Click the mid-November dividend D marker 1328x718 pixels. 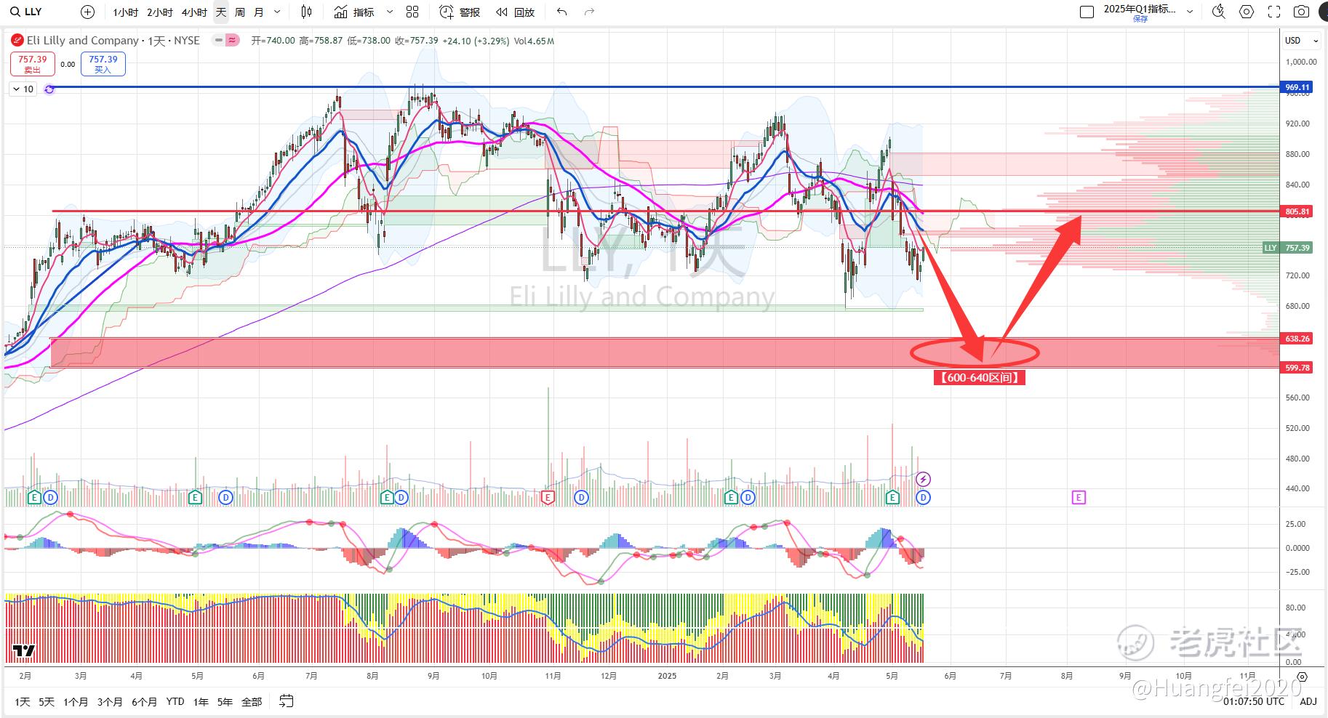point(581,498)
